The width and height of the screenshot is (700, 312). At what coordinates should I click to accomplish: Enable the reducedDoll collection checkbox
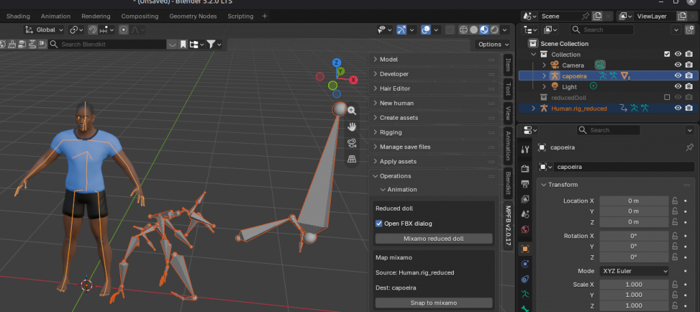click(x=667, y=97)
